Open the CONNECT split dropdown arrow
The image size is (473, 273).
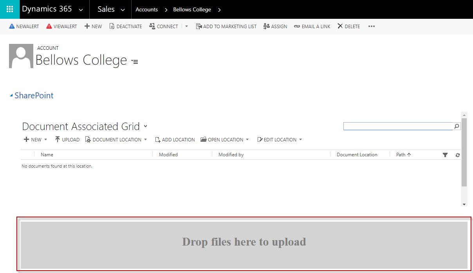pos(186,26)
